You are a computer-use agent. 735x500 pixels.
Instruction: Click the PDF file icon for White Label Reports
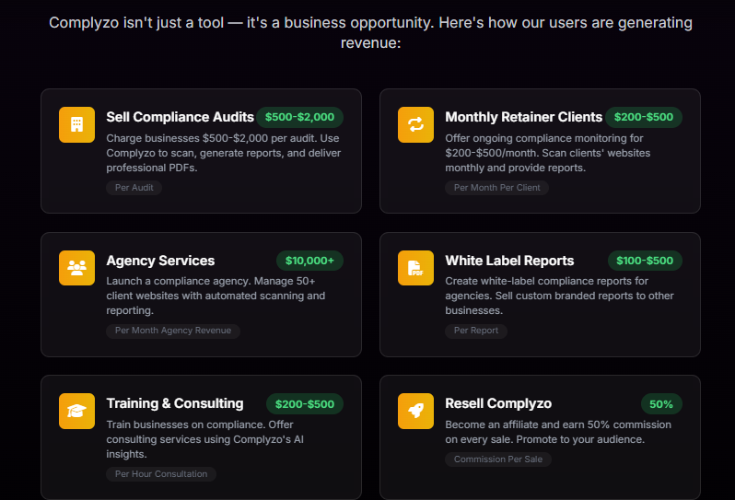pyautogui.click(x=415, y=268)
